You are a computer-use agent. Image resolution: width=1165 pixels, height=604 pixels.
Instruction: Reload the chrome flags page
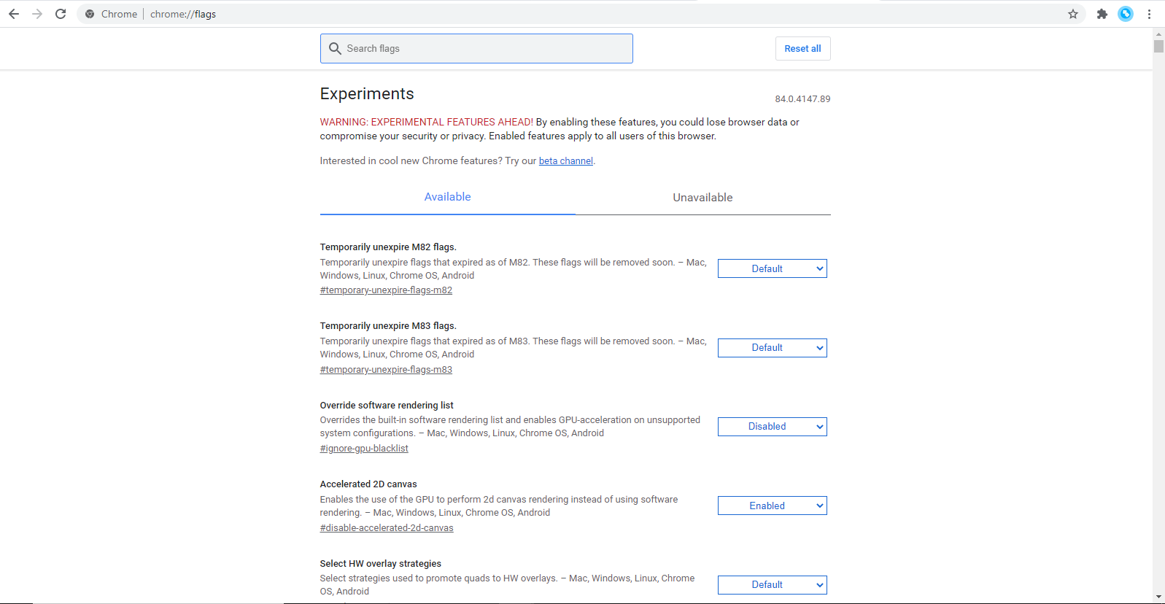pyautogui.click(x=61, y=14)
